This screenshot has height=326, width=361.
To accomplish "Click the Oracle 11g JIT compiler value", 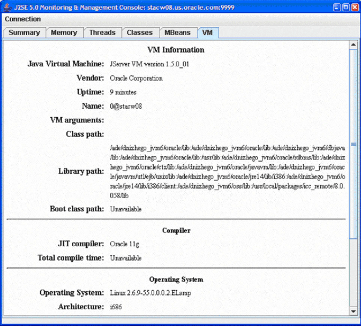I will (x=124, y=245).
